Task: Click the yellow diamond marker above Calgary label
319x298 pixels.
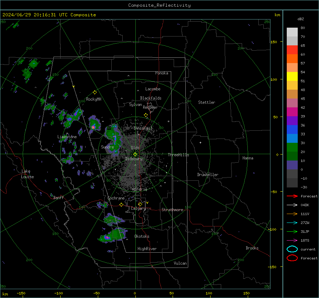Action: tap(140, 204)
